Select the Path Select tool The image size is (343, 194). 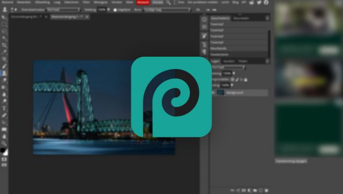point(4,122)
